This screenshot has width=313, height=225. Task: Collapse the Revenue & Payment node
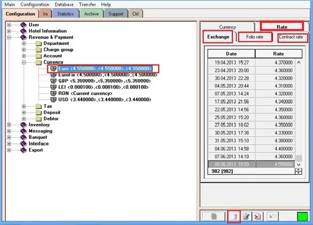[x=9, y=37]
